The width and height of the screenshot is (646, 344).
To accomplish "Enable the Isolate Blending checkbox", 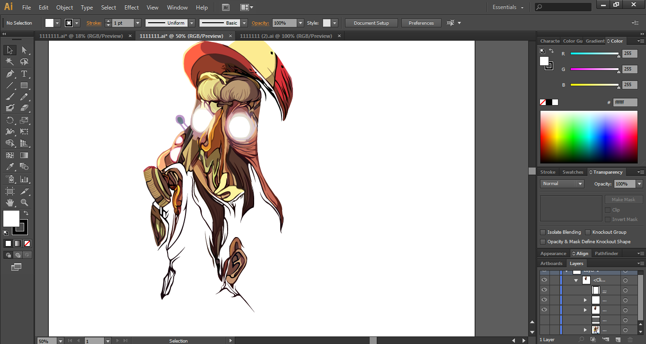I will click(x=543, y=232).
